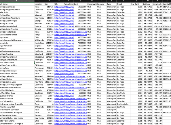Select the latitude cell '44.7995'
Image resolution: width=171 pixels, height=125 pixels.
pyautogui.click(x=148, y=49)
